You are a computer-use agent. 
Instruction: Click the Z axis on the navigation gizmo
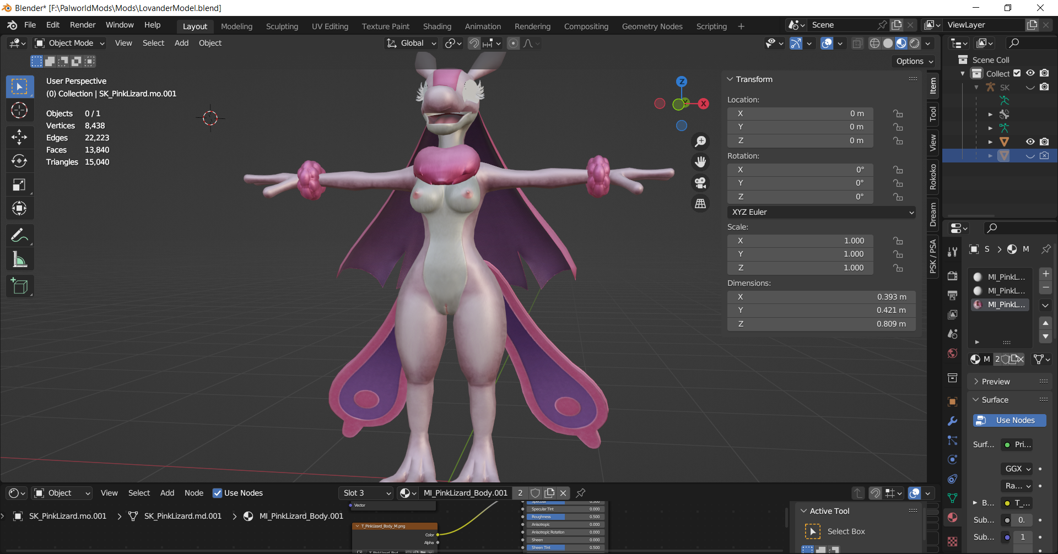point(682,82)
